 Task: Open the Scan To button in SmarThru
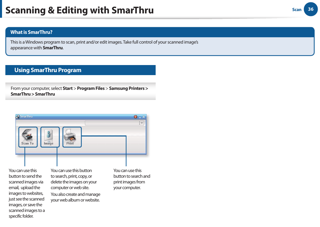click(28, 137)
